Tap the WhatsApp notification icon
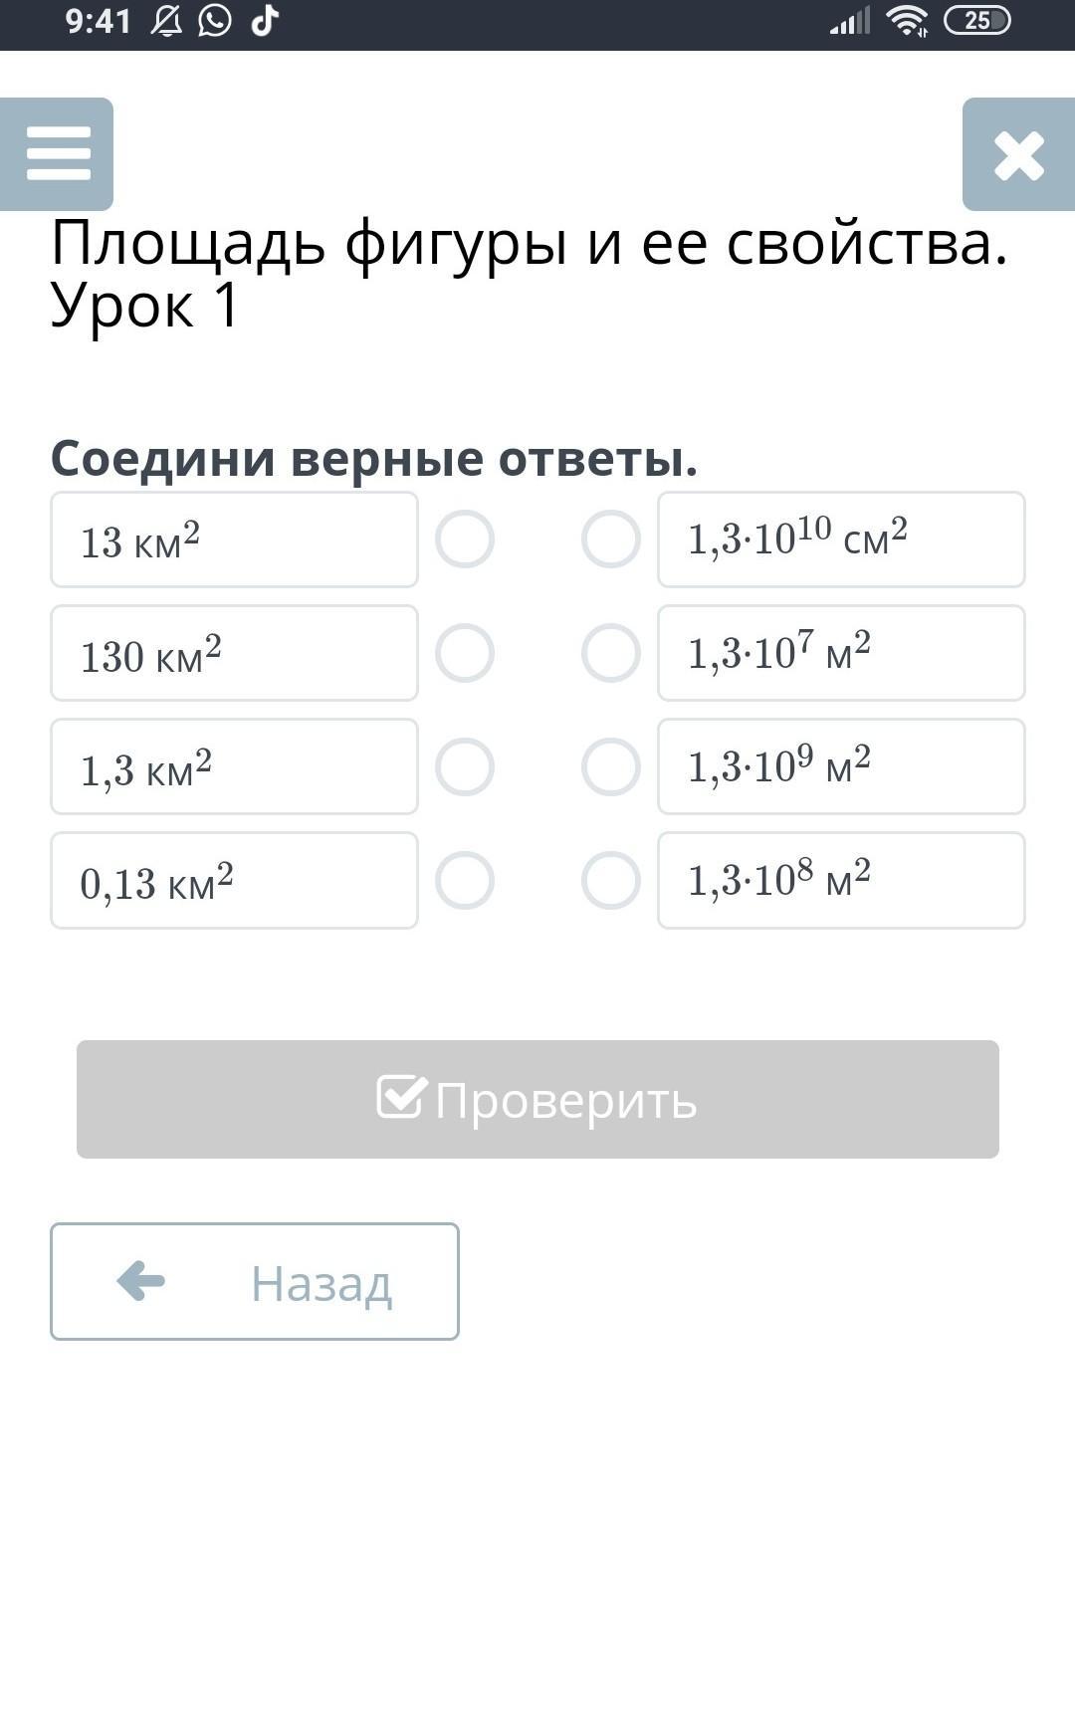This screenshot has width=1075, height=1721. tap(214, 21)
